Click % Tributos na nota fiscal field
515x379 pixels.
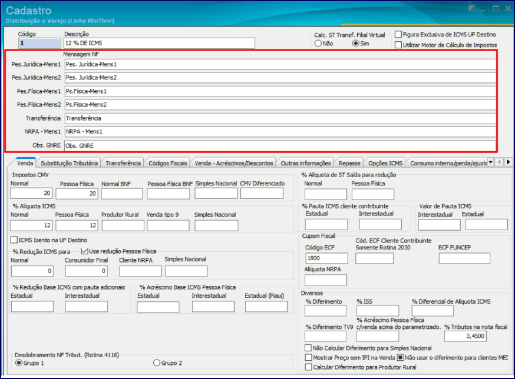466,336
